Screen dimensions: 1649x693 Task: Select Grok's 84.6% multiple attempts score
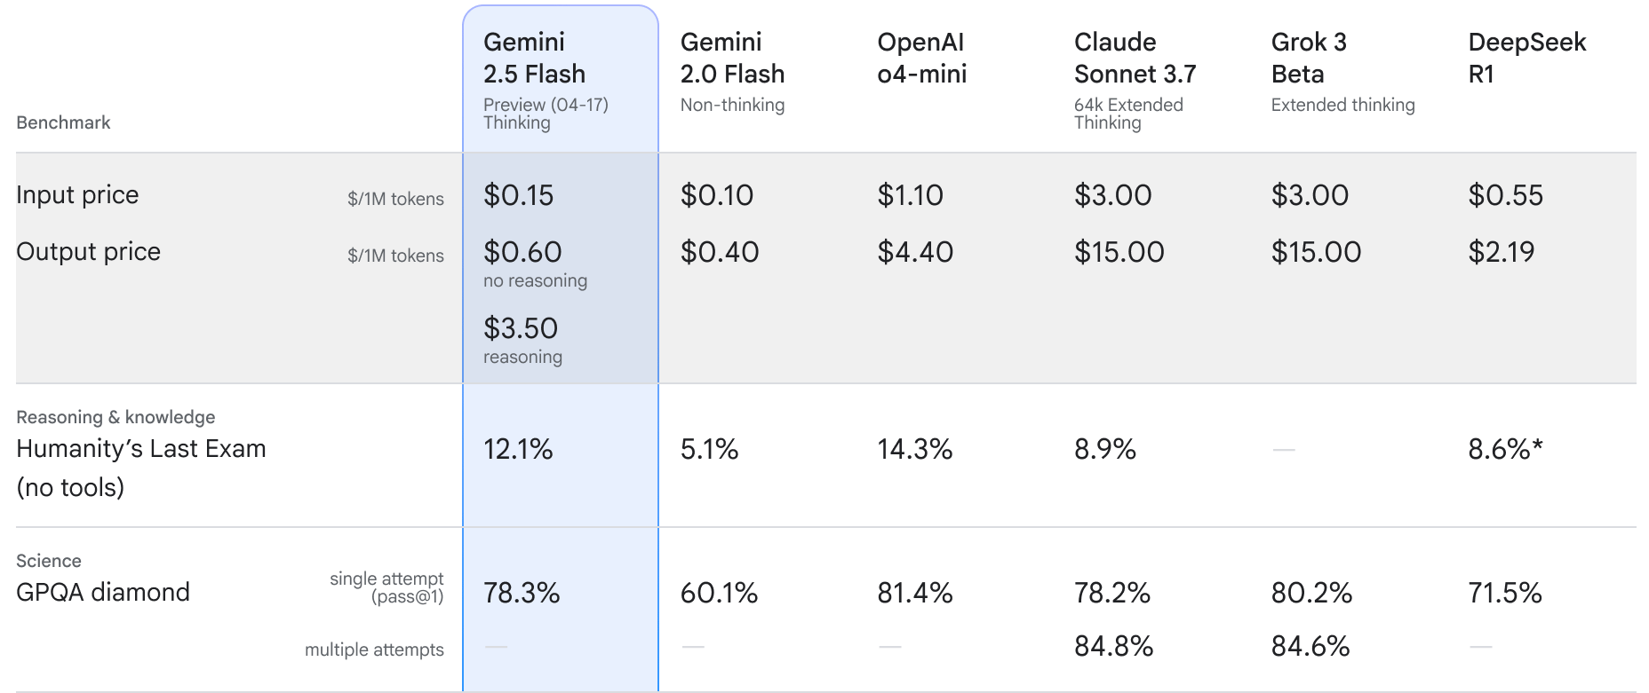point(1310,647)
